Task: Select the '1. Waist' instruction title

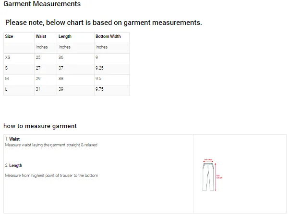Action: click(x=12, y=139)
